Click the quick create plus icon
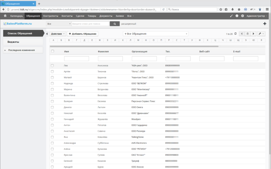The width and height of the screenshot is (271, 169). tap(265, 24)
